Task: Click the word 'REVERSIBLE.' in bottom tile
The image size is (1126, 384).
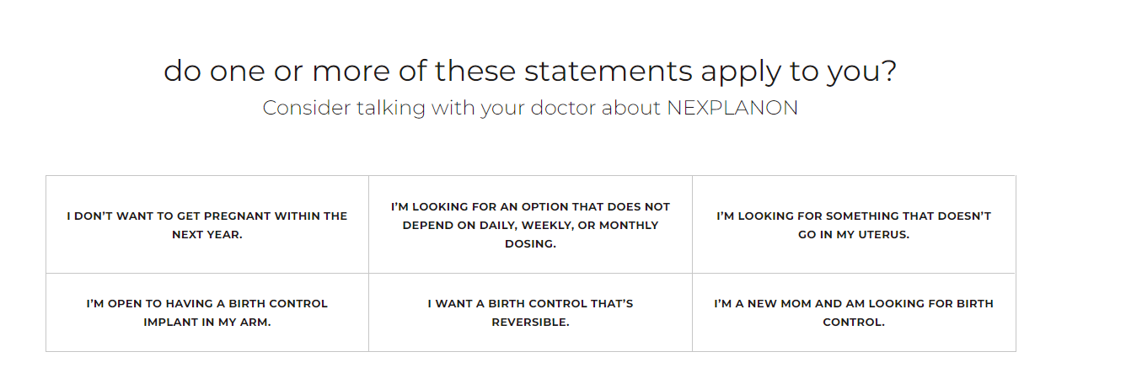Action: click(x=530, y=323)
